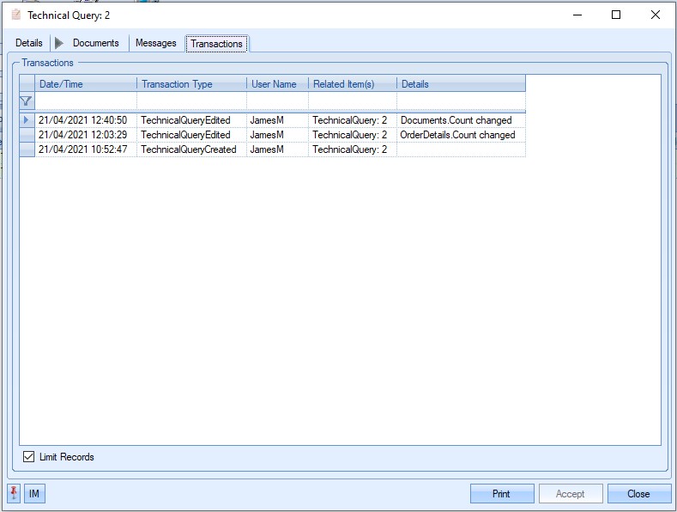Click the Technical Query window title icon
The image size is (677, 512).
coord(15,15)
